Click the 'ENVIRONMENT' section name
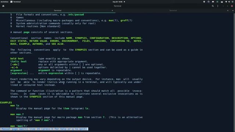The height and width of the screenshot is (132, 235). point(70,41)
